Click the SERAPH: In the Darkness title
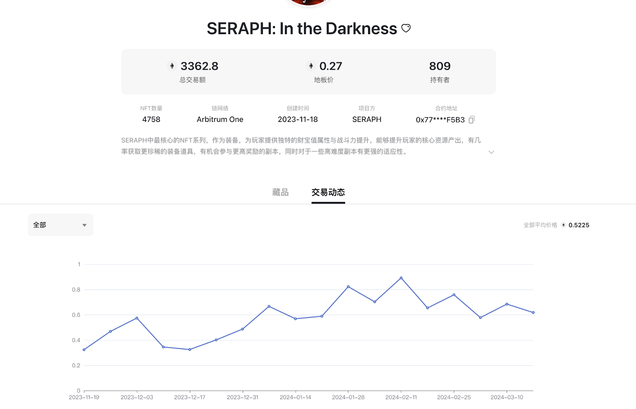The width and height of the screenshot is (636, 409). [302, 29]
